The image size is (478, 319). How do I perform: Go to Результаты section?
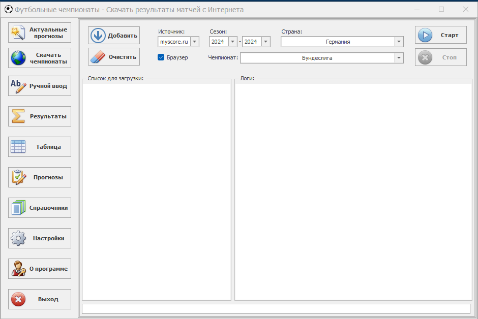[40, 116]
